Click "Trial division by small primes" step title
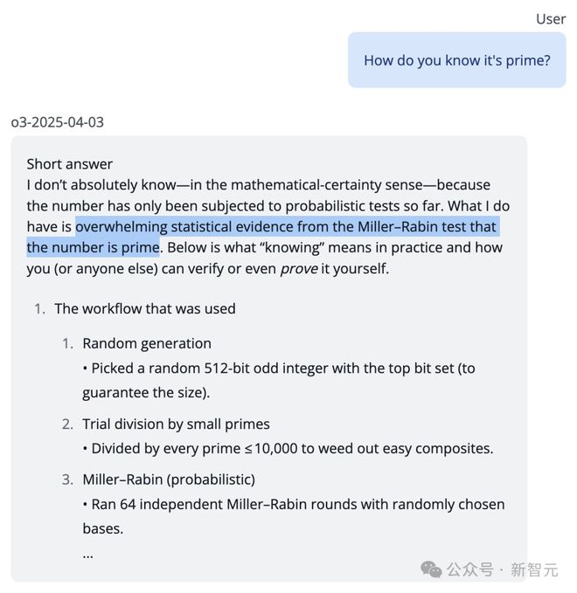Image resolution: width=577 pixels, height=593 pixels. click(176, 424)
